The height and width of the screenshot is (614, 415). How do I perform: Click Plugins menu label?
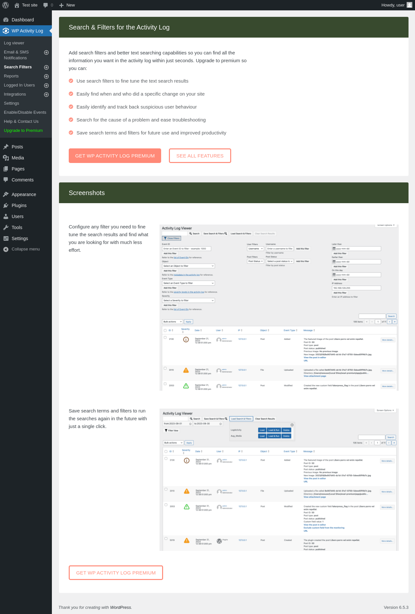(x=19, y=205)
